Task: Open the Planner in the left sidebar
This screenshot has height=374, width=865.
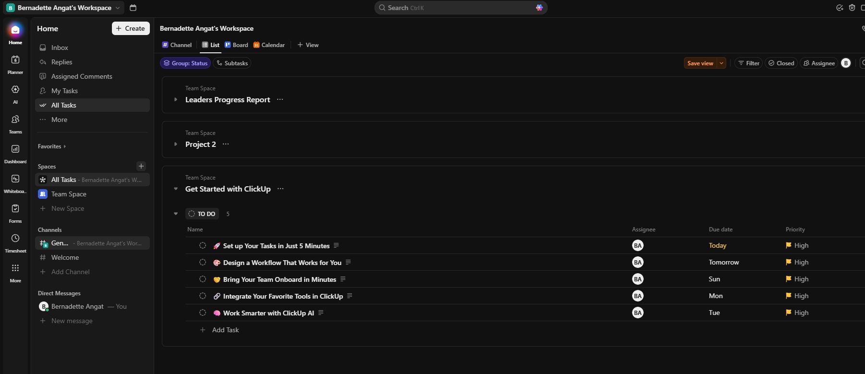Action: pos(15,63)
